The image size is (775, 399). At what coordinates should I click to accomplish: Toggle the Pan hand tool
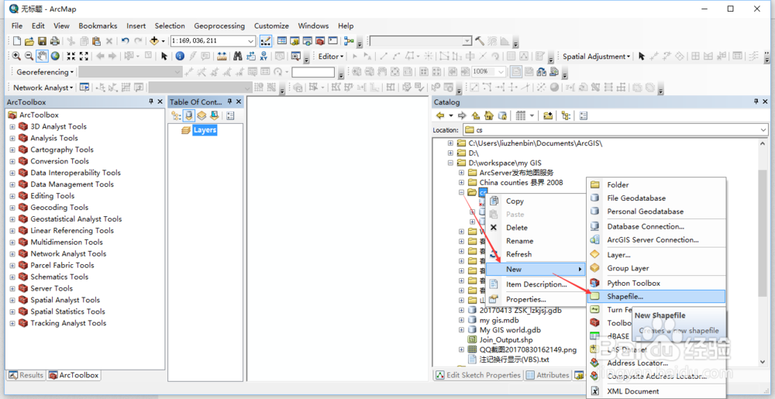[42, 57]
